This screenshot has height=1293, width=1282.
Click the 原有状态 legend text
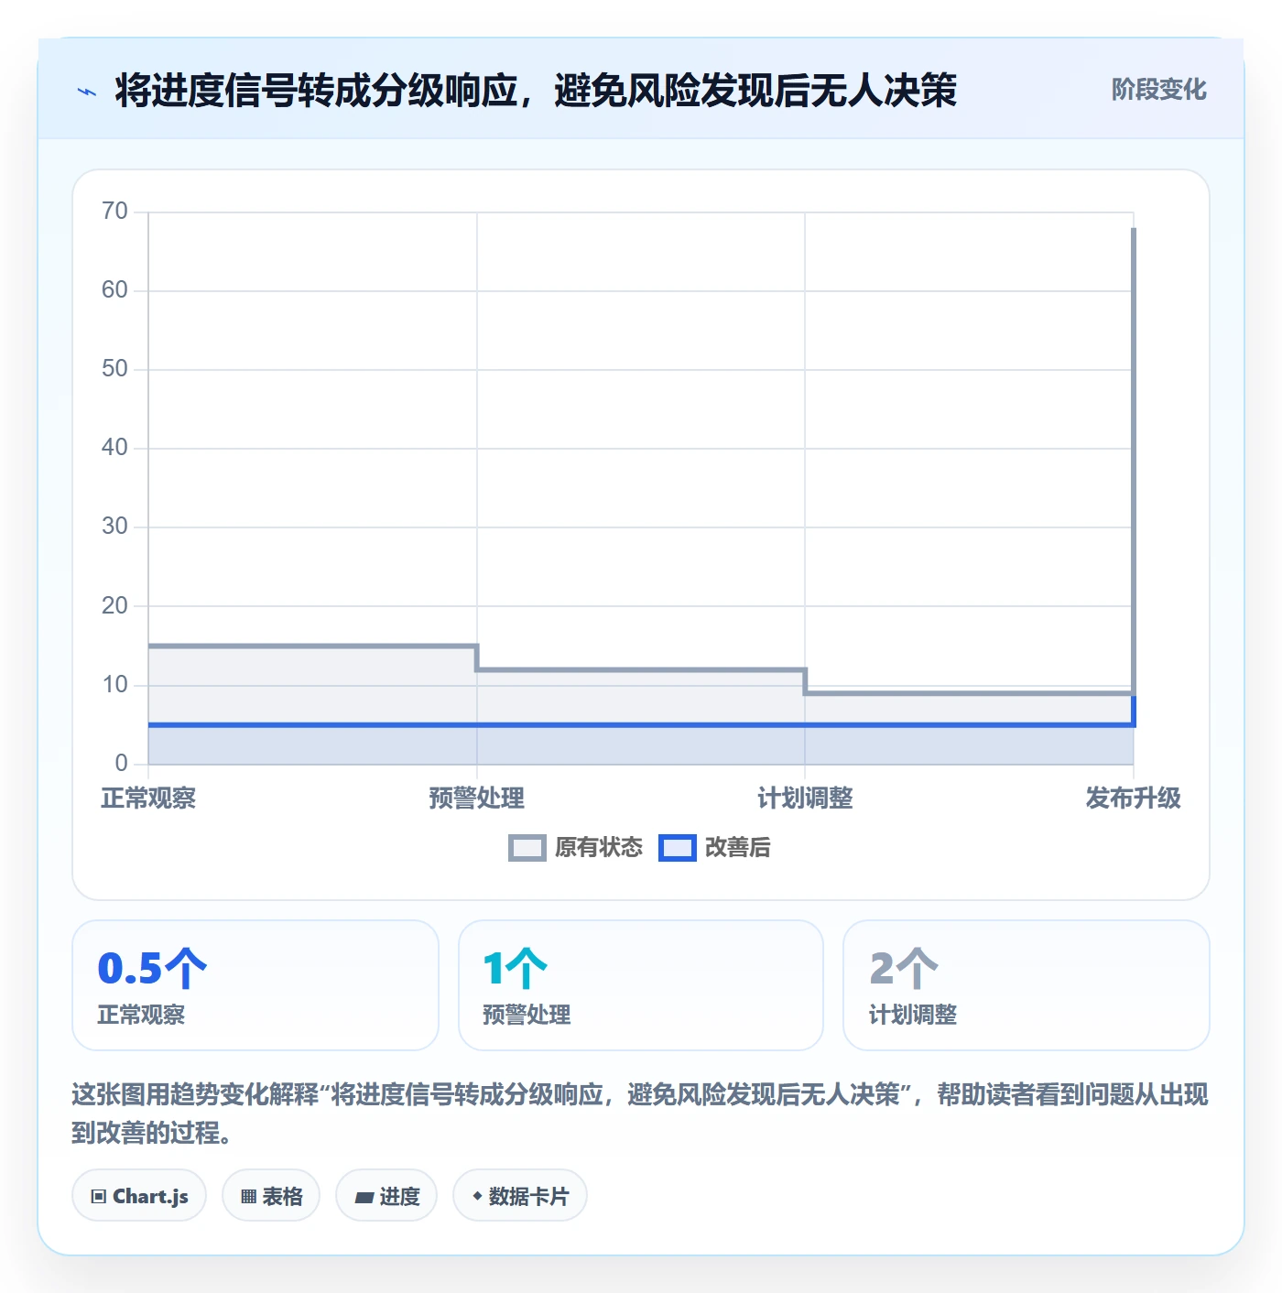click(x=599, y=848)
